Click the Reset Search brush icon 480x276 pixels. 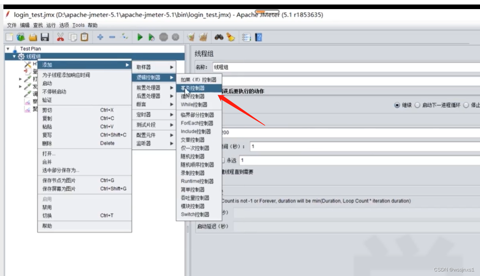click(230, 37)
